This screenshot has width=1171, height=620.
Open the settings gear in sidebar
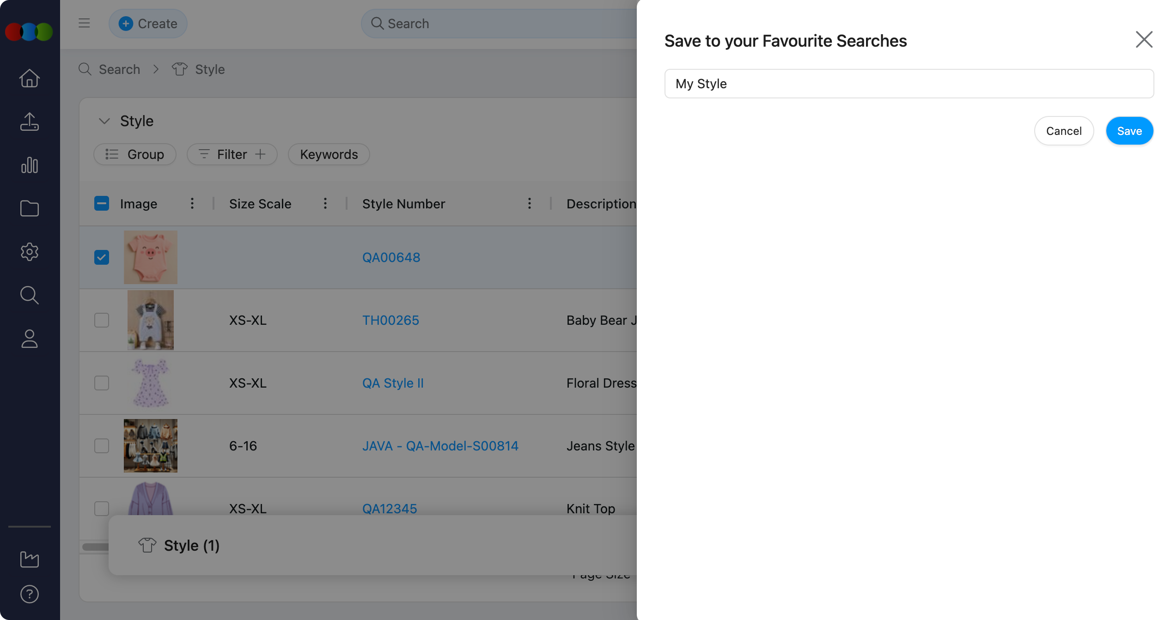click(30, 252)
